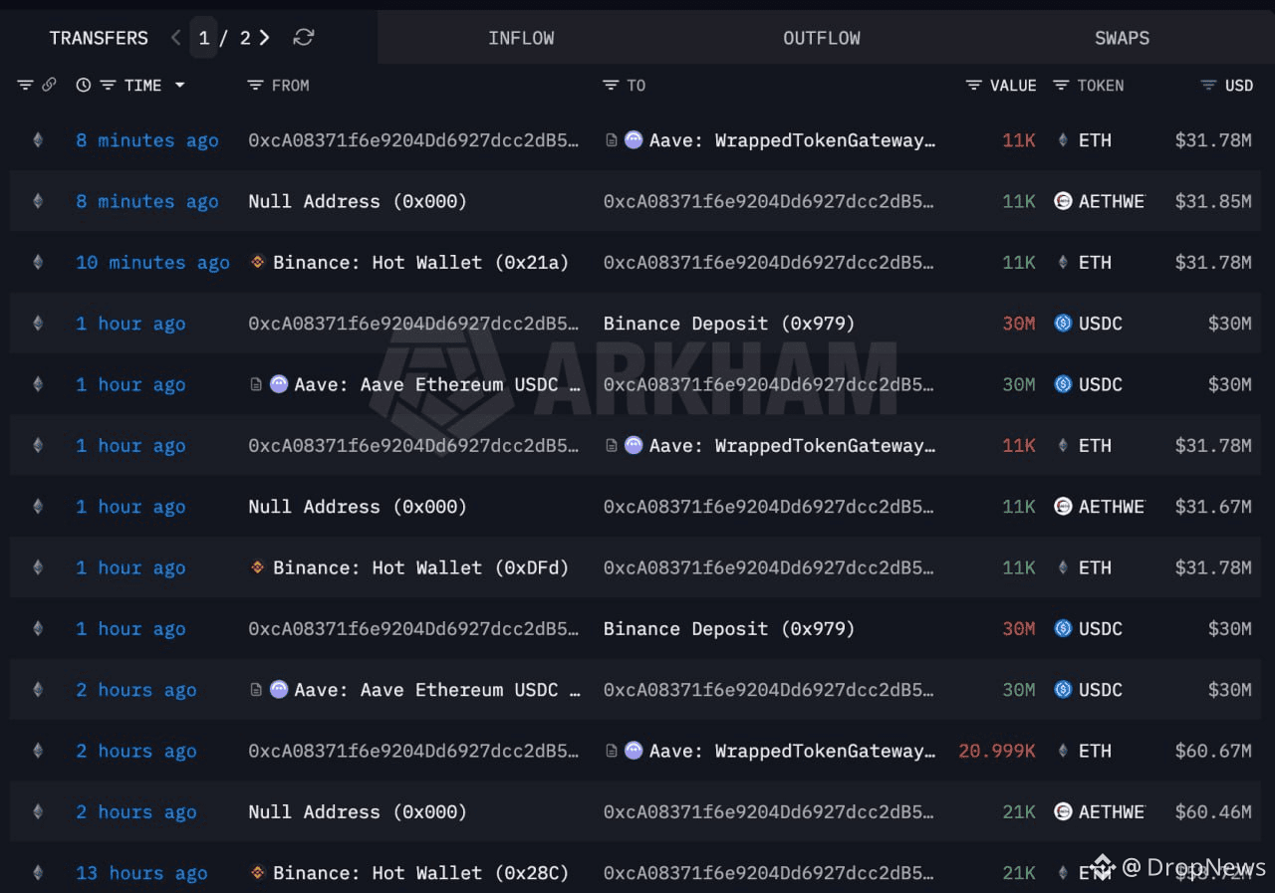
Task: Open the VALUE column filter
Action: click(974, 86)
